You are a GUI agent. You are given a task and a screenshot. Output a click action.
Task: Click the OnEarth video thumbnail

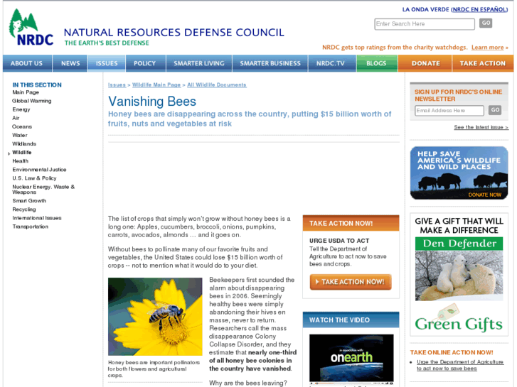351,358
